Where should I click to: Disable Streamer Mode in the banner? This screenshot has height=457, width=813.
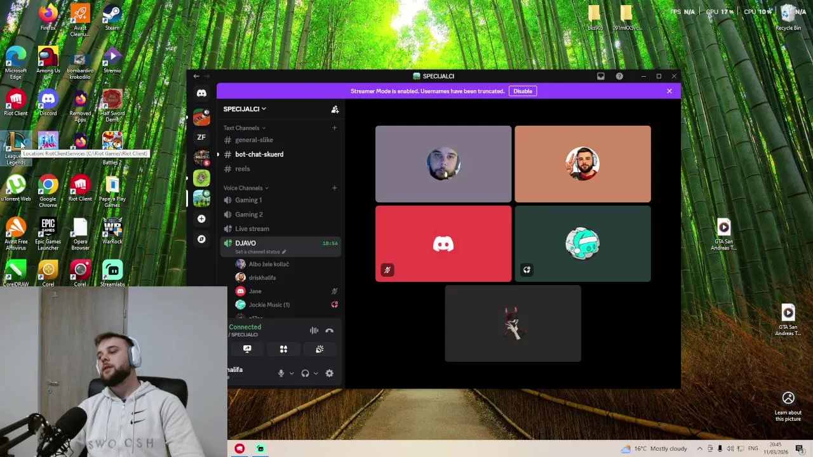click(523, 91)
